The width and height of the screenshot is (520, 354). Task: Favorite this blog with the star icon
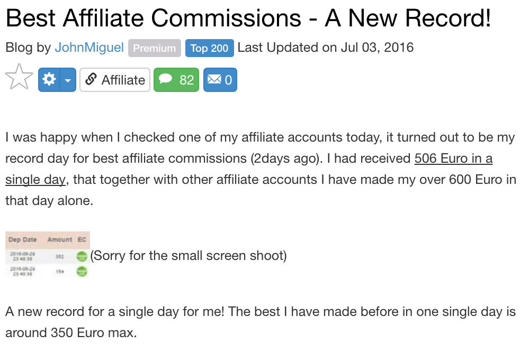19,77
